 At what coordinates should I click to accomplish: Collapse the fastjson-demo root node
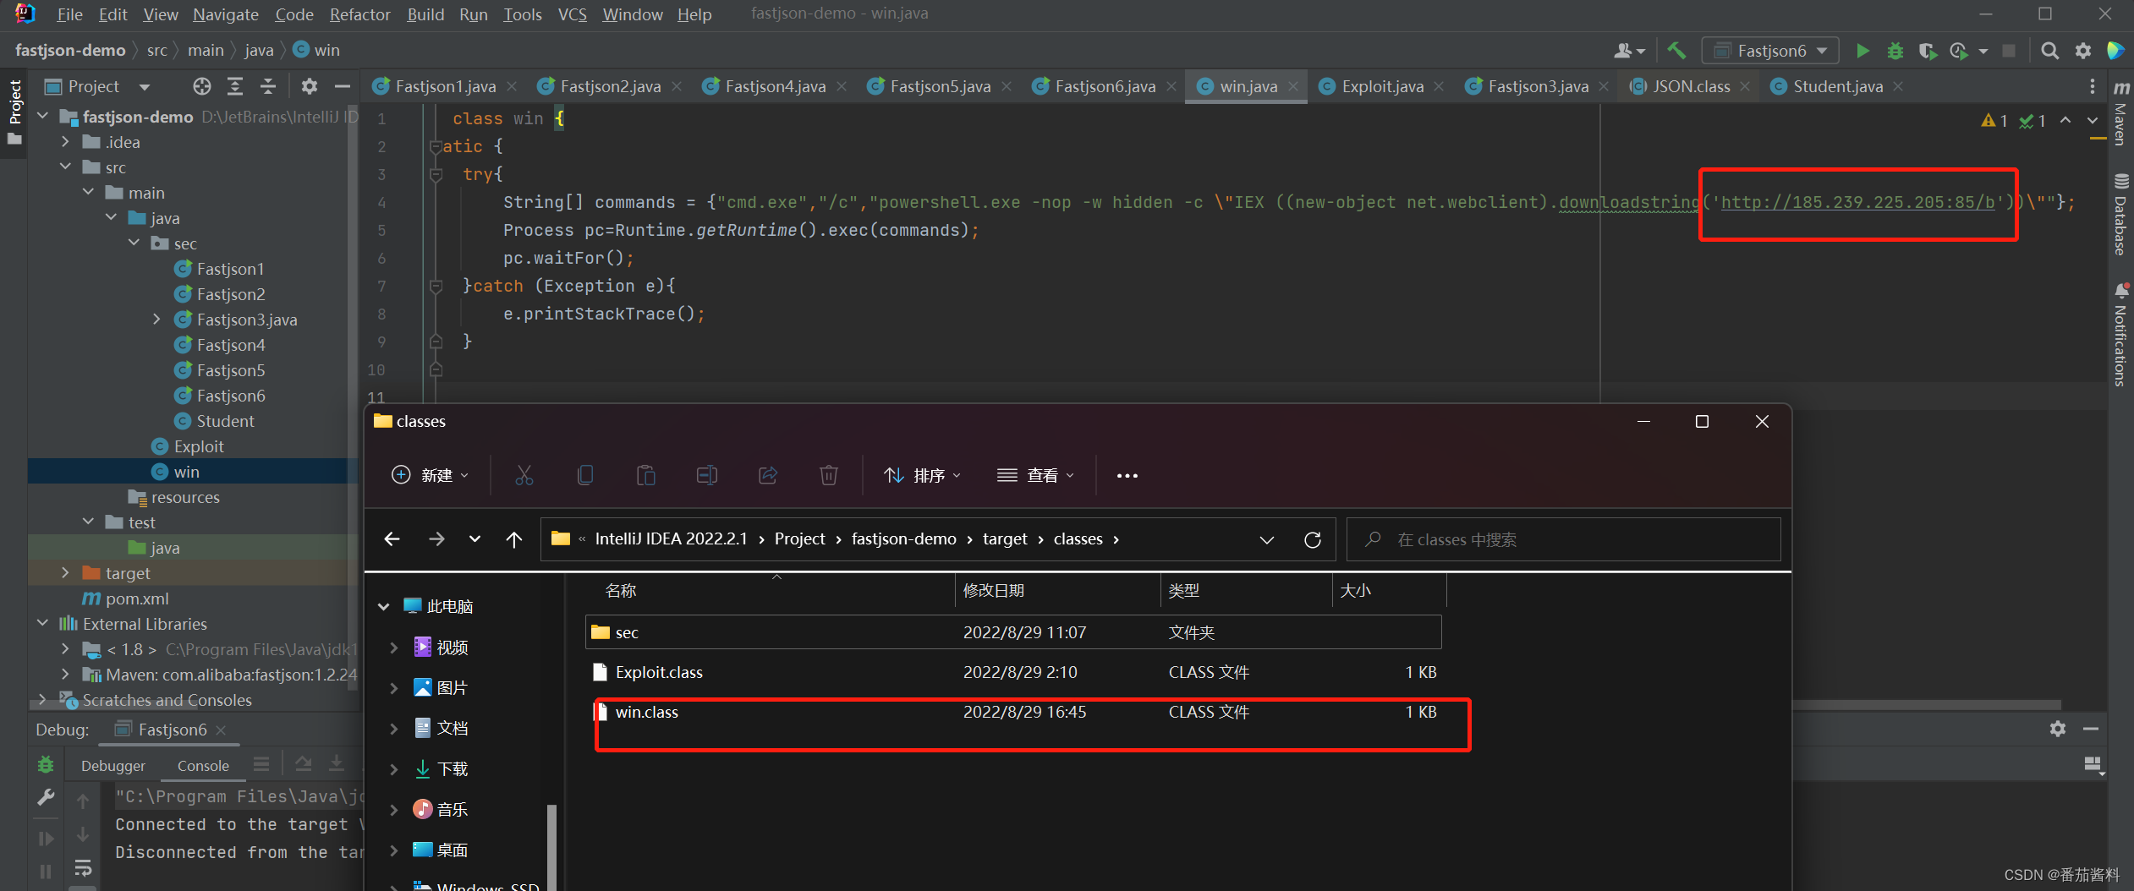[x=43, y=116]
